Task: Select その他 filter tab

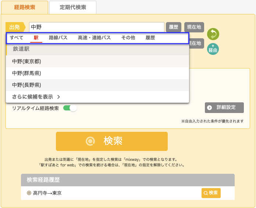Action: point(128,38)
